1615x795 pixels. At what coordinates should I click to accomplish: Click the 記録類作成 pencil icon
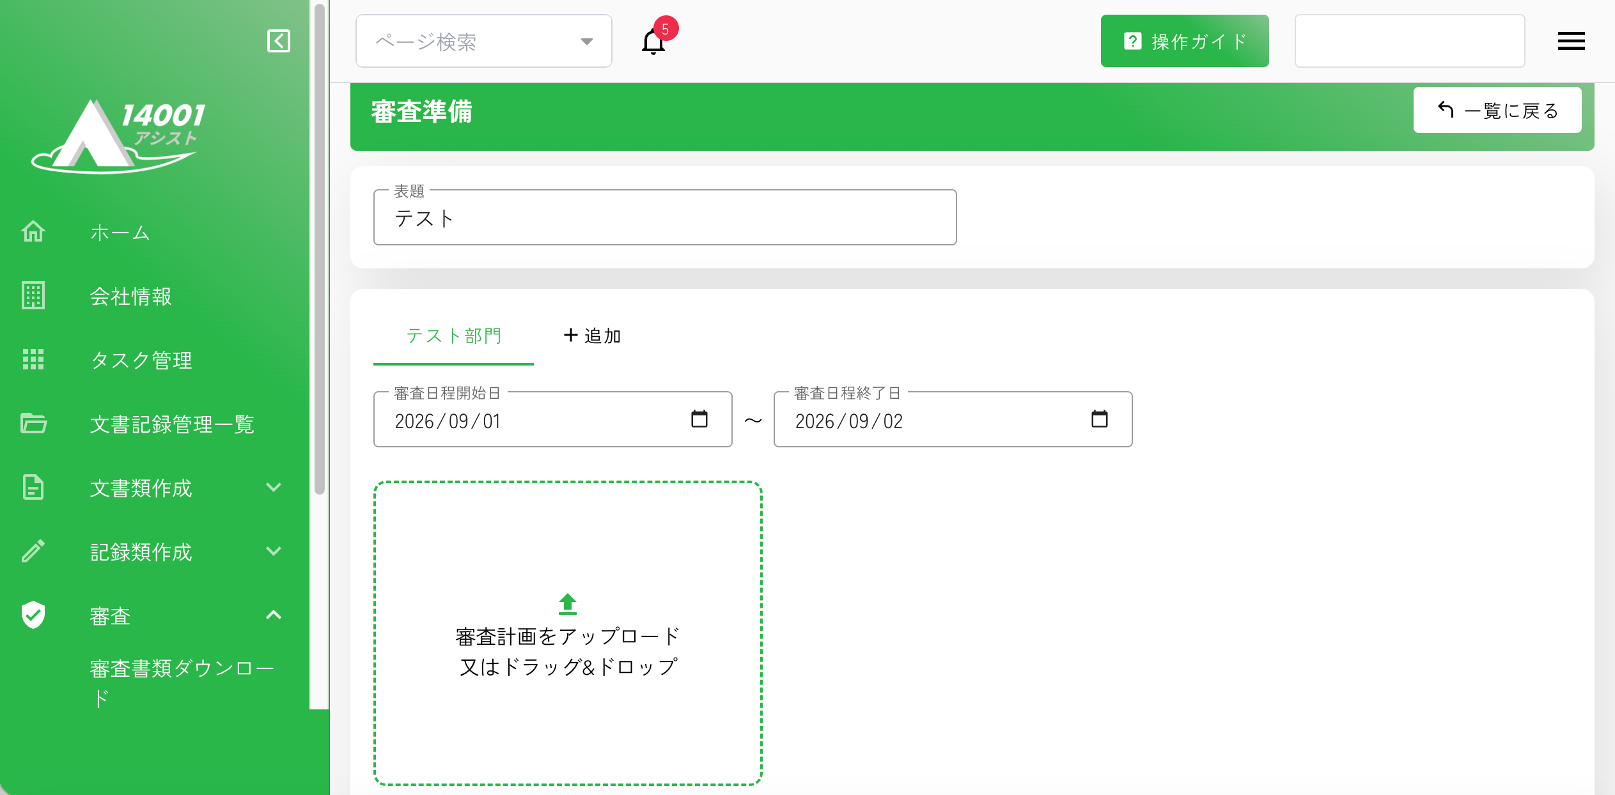point(33,551)
